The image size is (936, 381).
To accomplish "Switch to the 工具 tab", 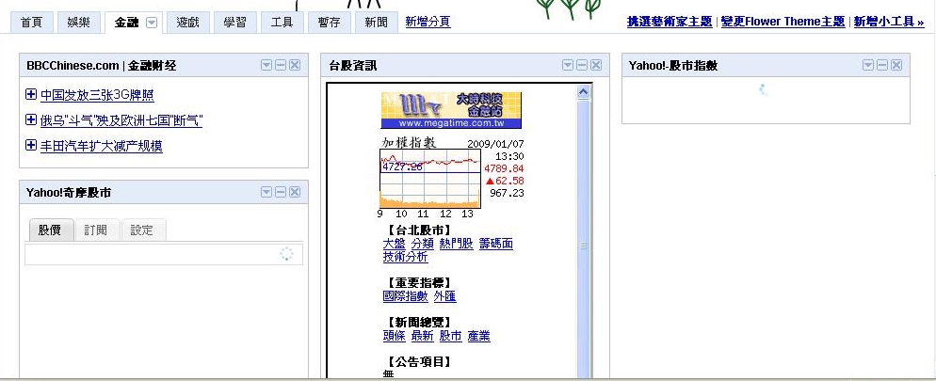I will [282, 23].
